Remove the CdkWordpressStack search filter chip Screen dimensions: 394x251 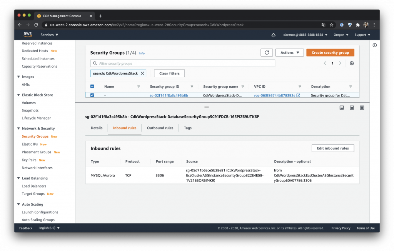click(142, 73)
